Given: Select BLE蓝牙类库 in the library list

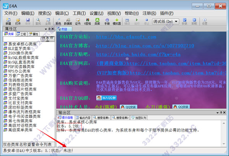Looking at the screenshot, I should tap(17, 48).
